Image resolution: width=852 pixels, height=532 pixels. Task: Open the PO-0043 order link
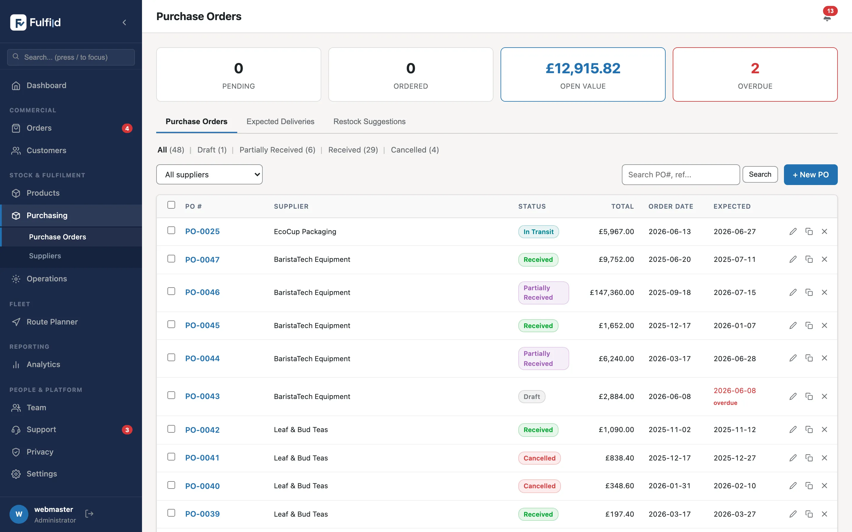pos(202,397)
